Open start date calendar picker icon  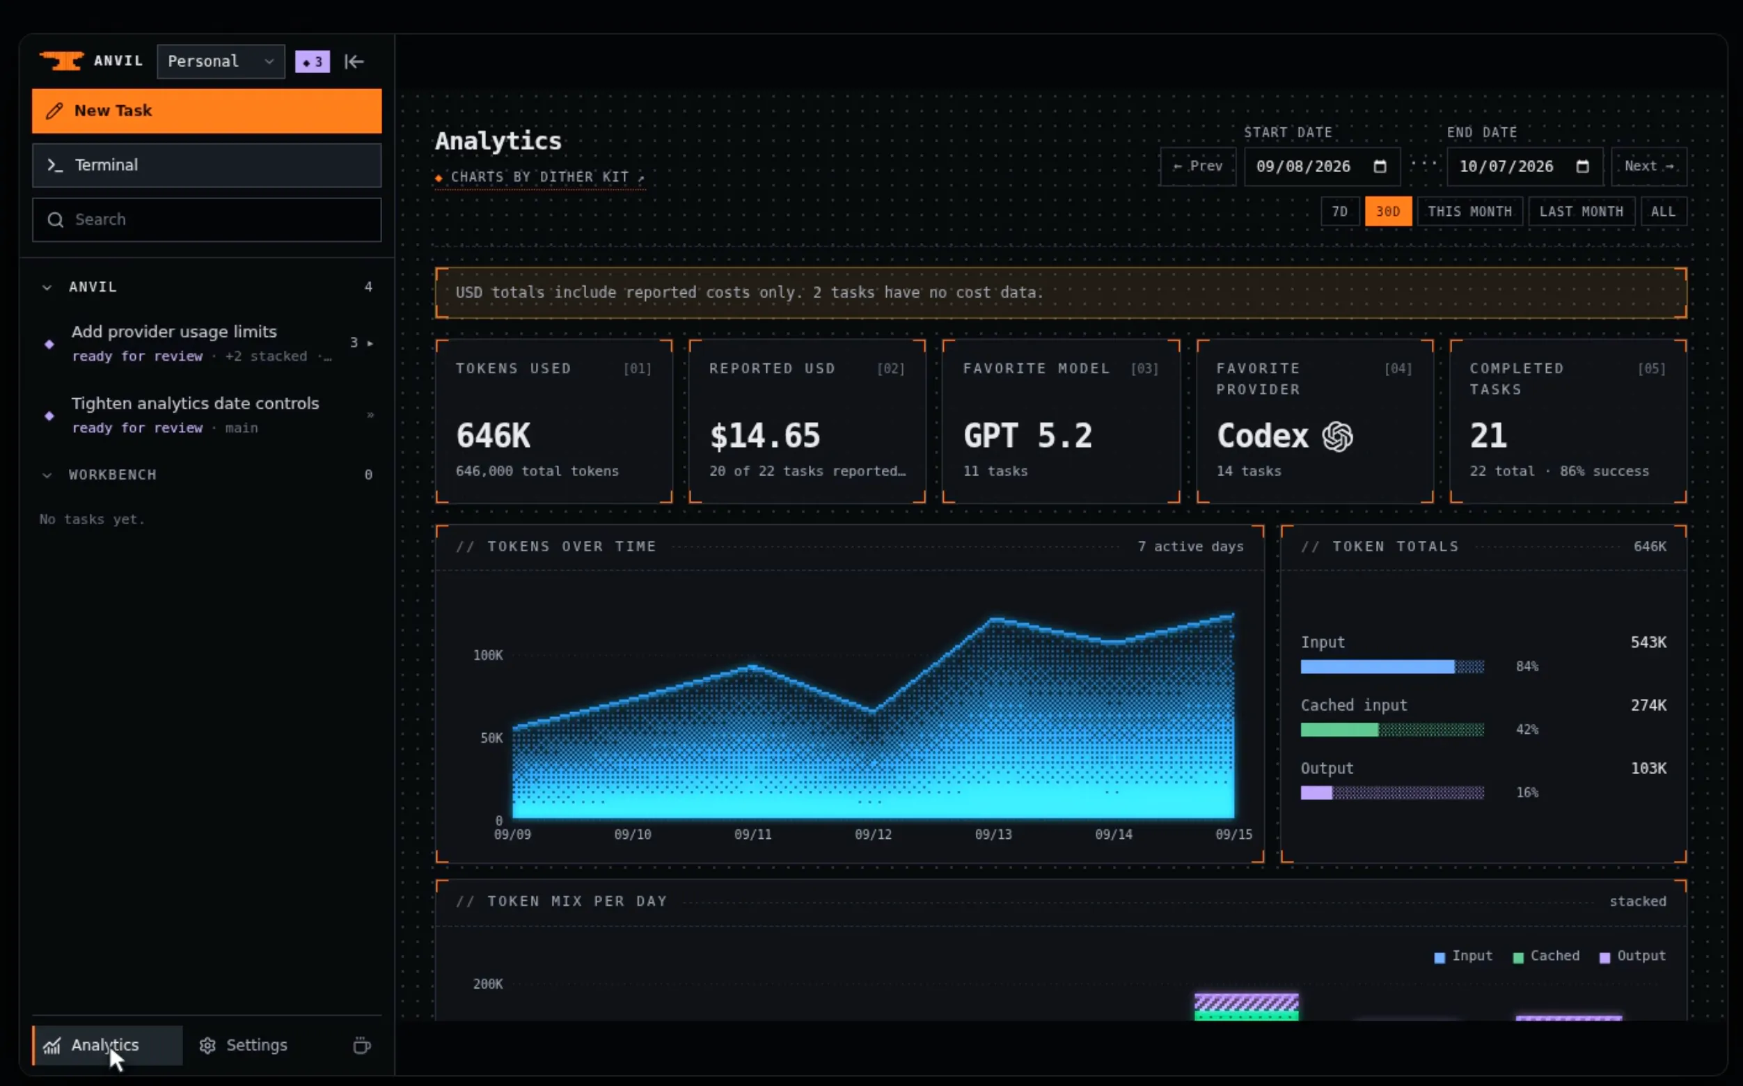(x=1380, y=166)
